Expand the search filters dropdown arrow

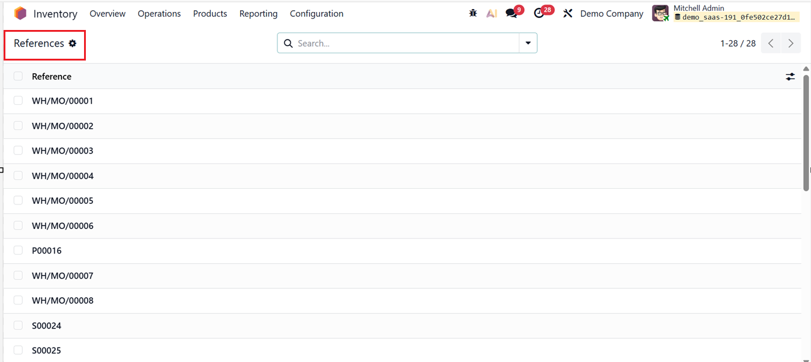click(528, 43)
